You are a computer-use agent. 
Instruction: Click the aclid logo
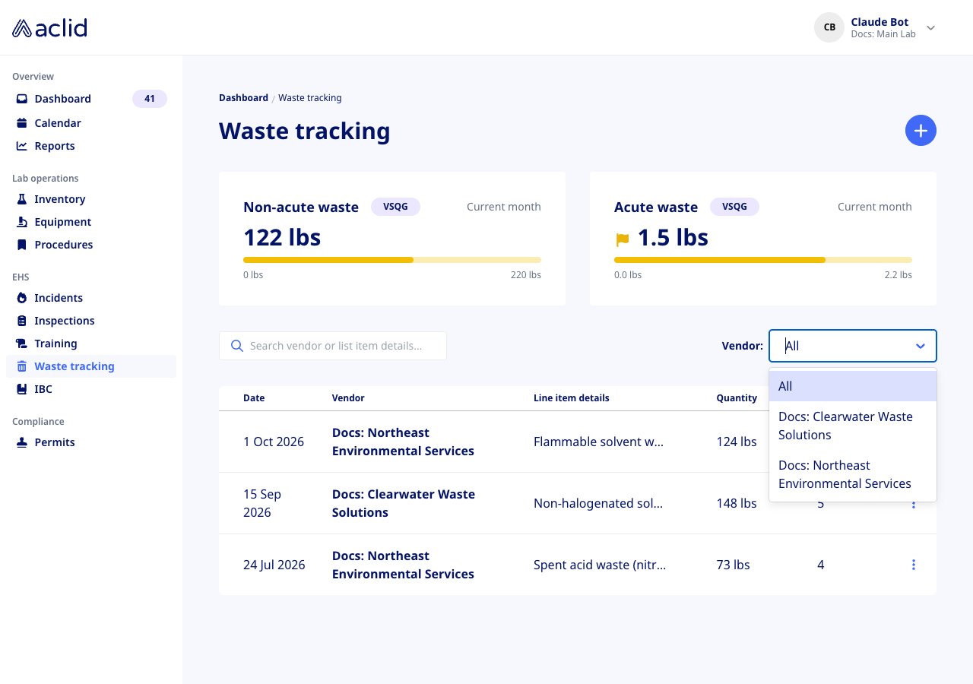(50, 28)
